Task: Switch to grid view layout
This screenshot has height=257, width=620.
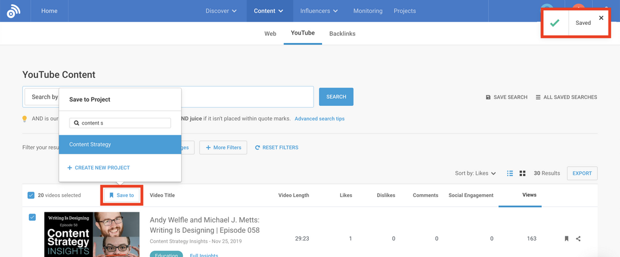Action: [x=523, y=174]
